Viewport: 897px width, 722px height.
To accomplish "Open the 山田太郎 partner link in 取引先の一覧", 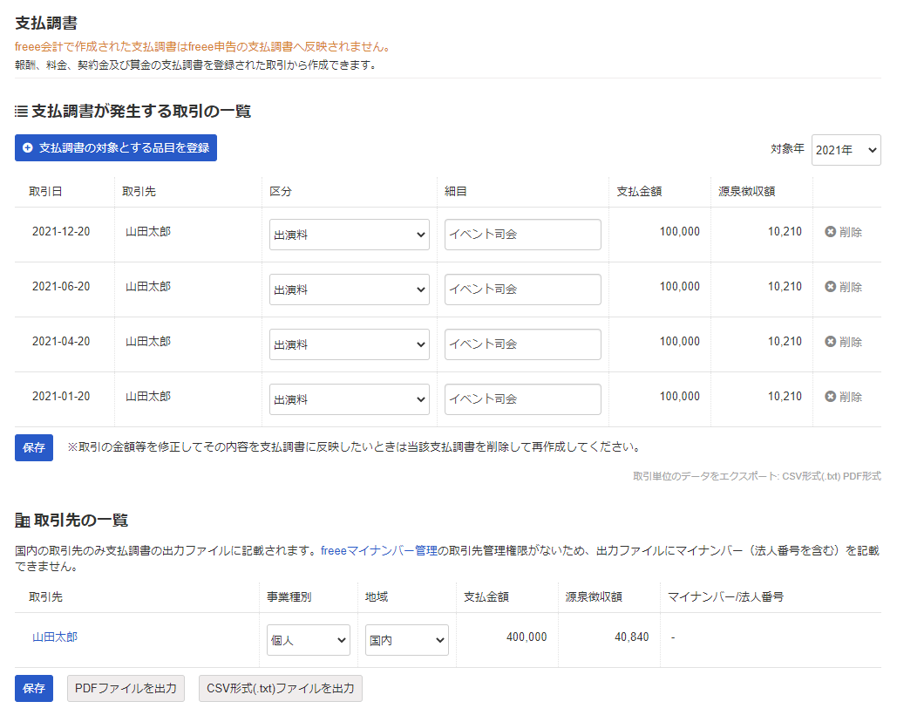I will coord(55,637).
